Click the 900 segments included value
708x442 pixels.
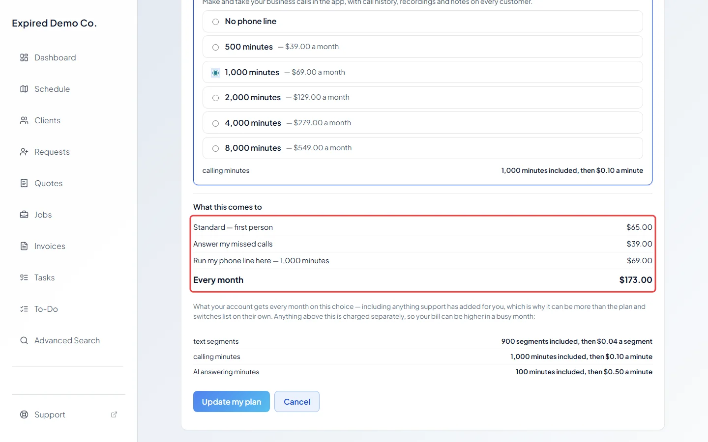point(577,341)
